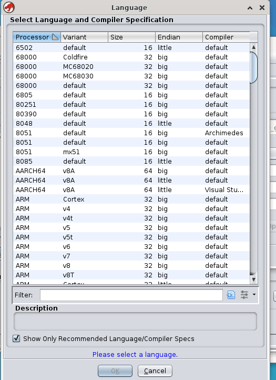This screenshot has height=380, width=276.
Task: Select the ARM v5 row
Action: (x=131, y=227)
